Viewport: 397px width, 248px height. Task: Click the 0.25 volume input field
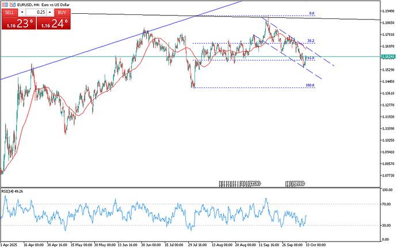pos(36,12)
